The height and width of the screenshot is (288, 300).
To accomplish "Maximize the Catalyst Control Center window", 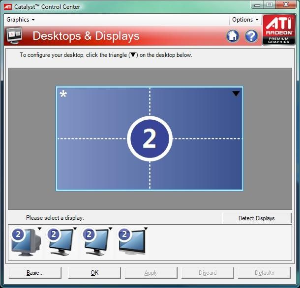I will click(270, 5).
